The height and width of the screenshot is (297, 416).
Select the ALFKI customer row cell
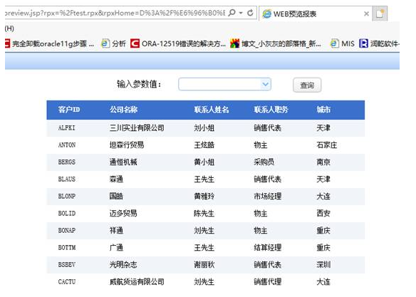click(x=66, y=128)
